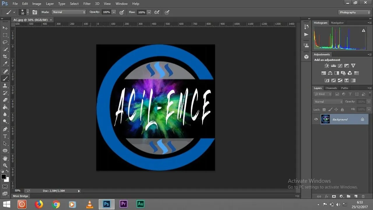Switch to the Paths tab
Image resolution: width=373 pixels, height=210 pixels.
click(344, 88)
